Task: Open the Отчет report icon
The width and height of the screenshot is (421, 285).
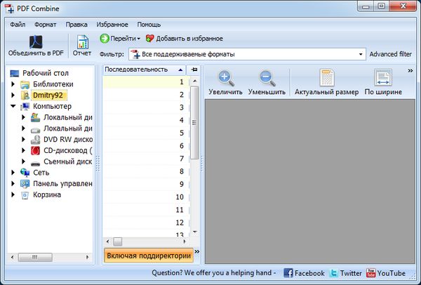Action: click(82, 41)
